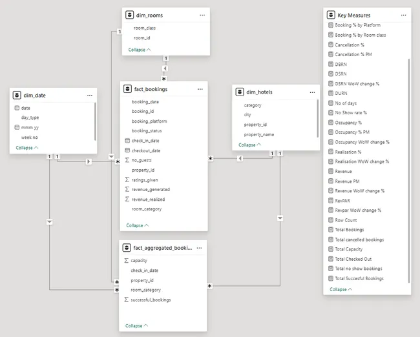Click sigma icon beside no_guests
Image resolution: width=420 pixels, height=337 pixels.
click(x=127, y=160)
